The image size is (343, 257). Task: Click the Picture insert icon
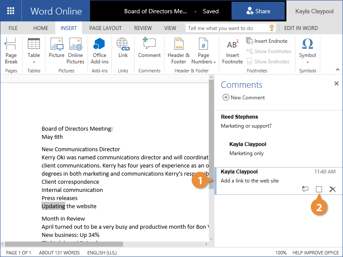coord(57,50)
